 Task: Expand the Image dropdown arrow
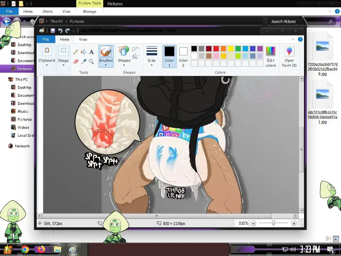pyautogui.click(x=63, y=65)
